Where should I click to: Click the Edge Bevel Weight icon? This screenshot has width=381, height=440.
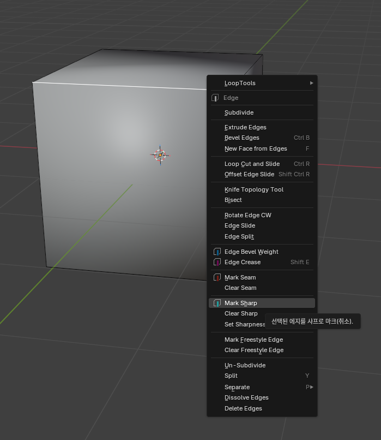click(217, 252)
